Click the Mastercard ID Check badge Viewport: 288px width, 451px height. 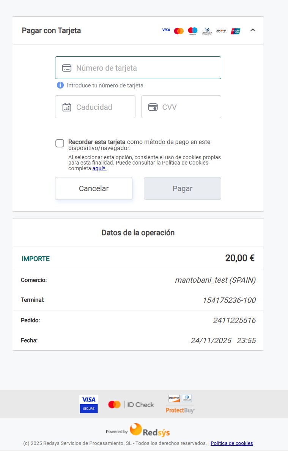[131, 405]
